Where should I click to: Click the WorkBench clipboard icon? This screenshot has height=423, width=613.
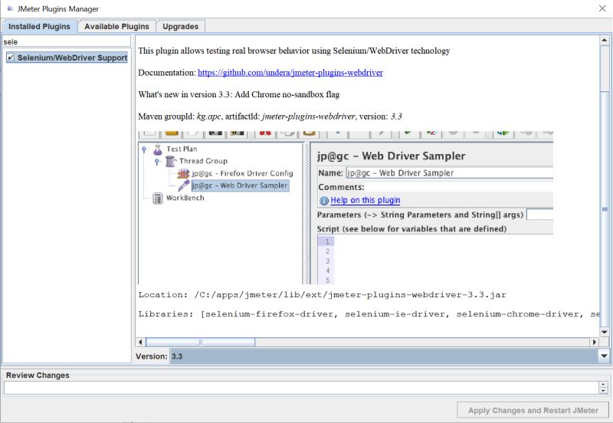pos(158,198)
